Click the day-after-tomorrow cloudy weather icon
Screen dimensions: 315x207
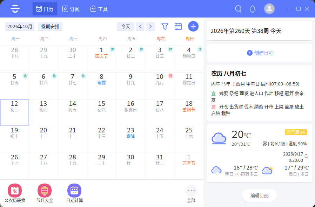pos(268,171)
